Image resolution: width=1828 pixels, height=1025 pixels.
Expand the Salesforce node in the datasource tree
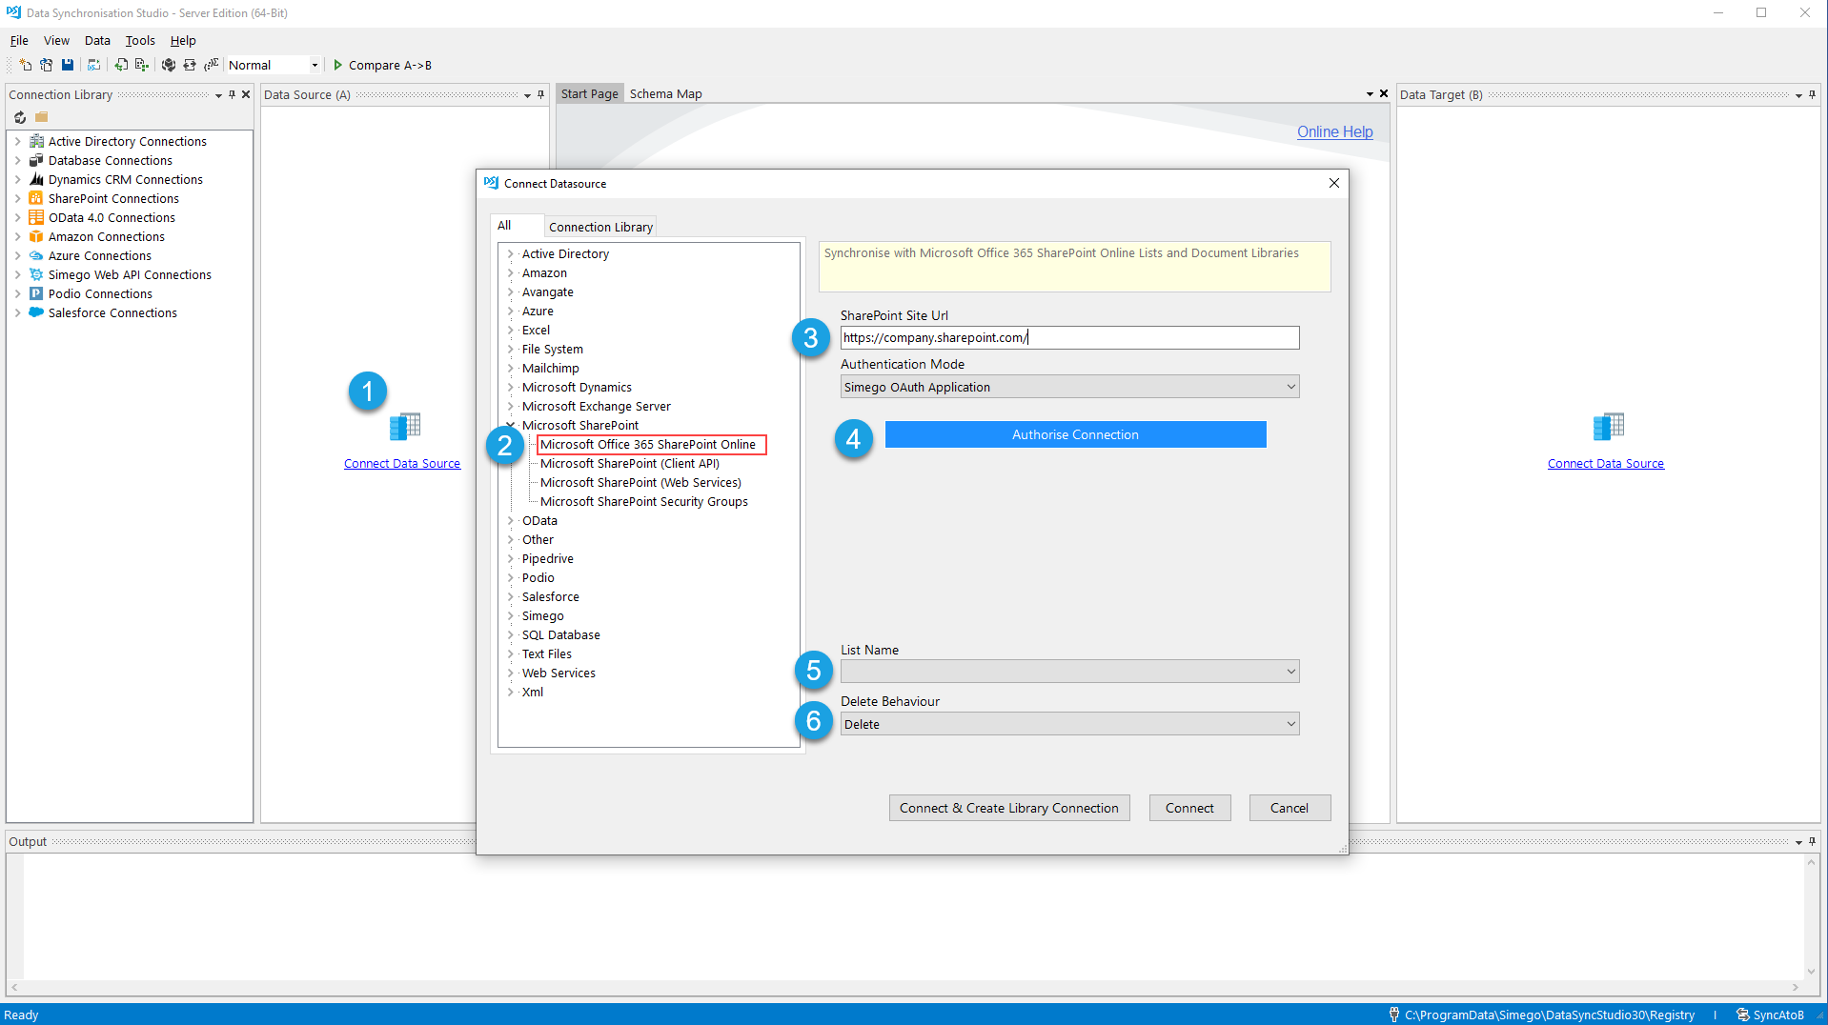pos(510,596)
